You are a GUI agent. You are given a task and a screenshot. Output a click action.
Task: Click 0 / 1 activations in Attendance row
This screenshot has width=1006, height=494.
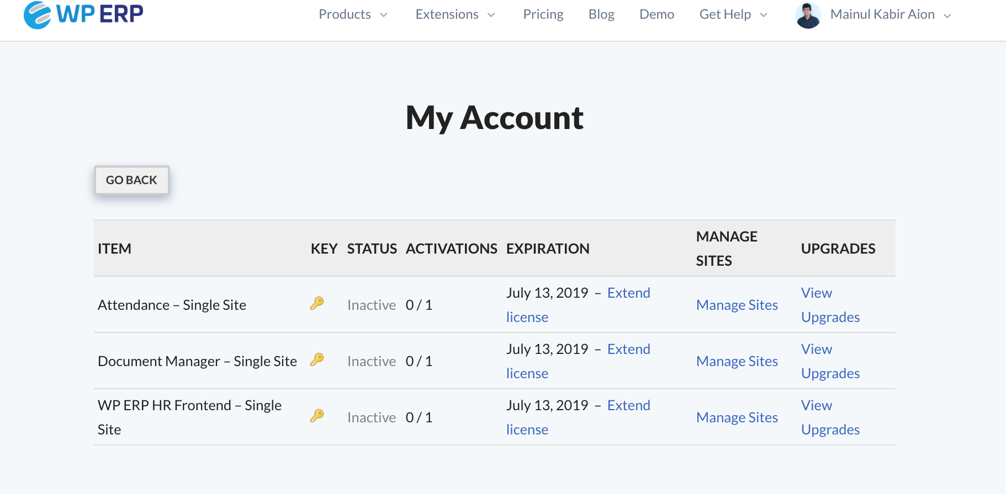[x=419, y=305]
